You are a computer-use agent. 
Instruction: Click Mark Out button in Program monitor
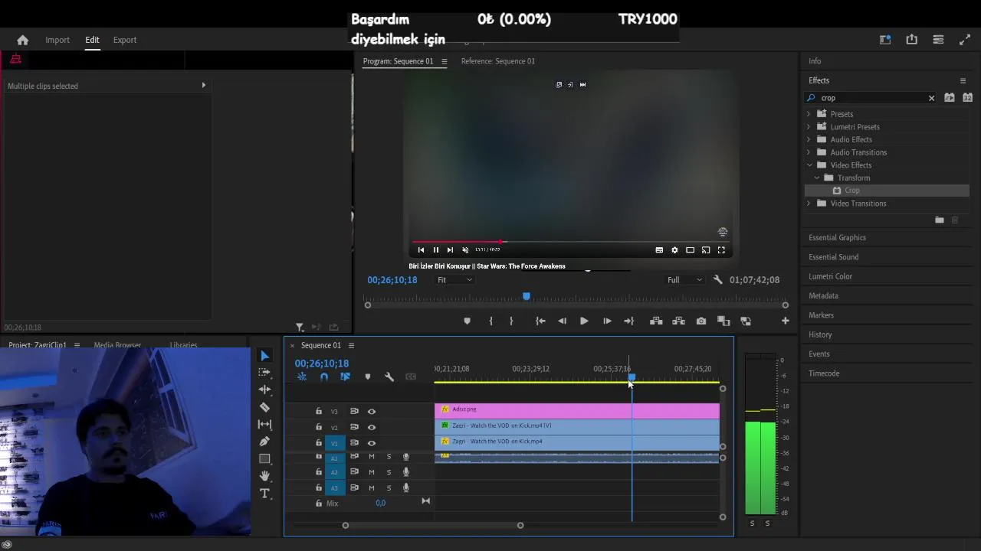click(511, 321)
